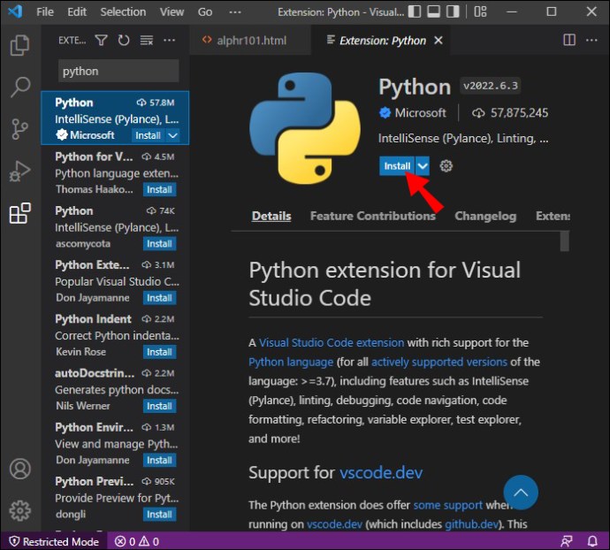Open the Manage gear in activity bar
610x550 pixels.
click(20, 510)
